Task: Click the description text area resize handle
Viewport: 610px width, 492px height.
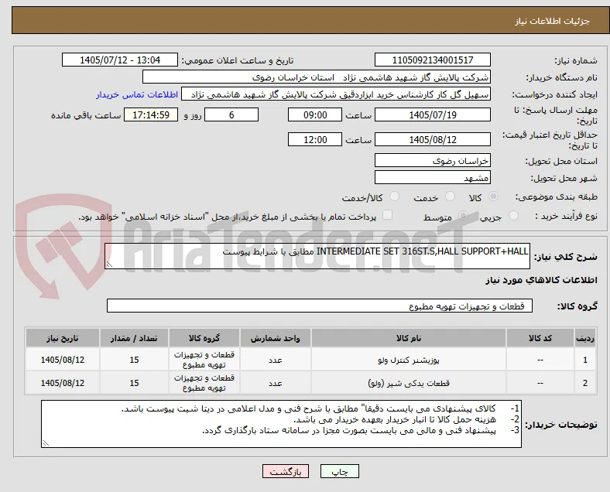Action: 109,265
